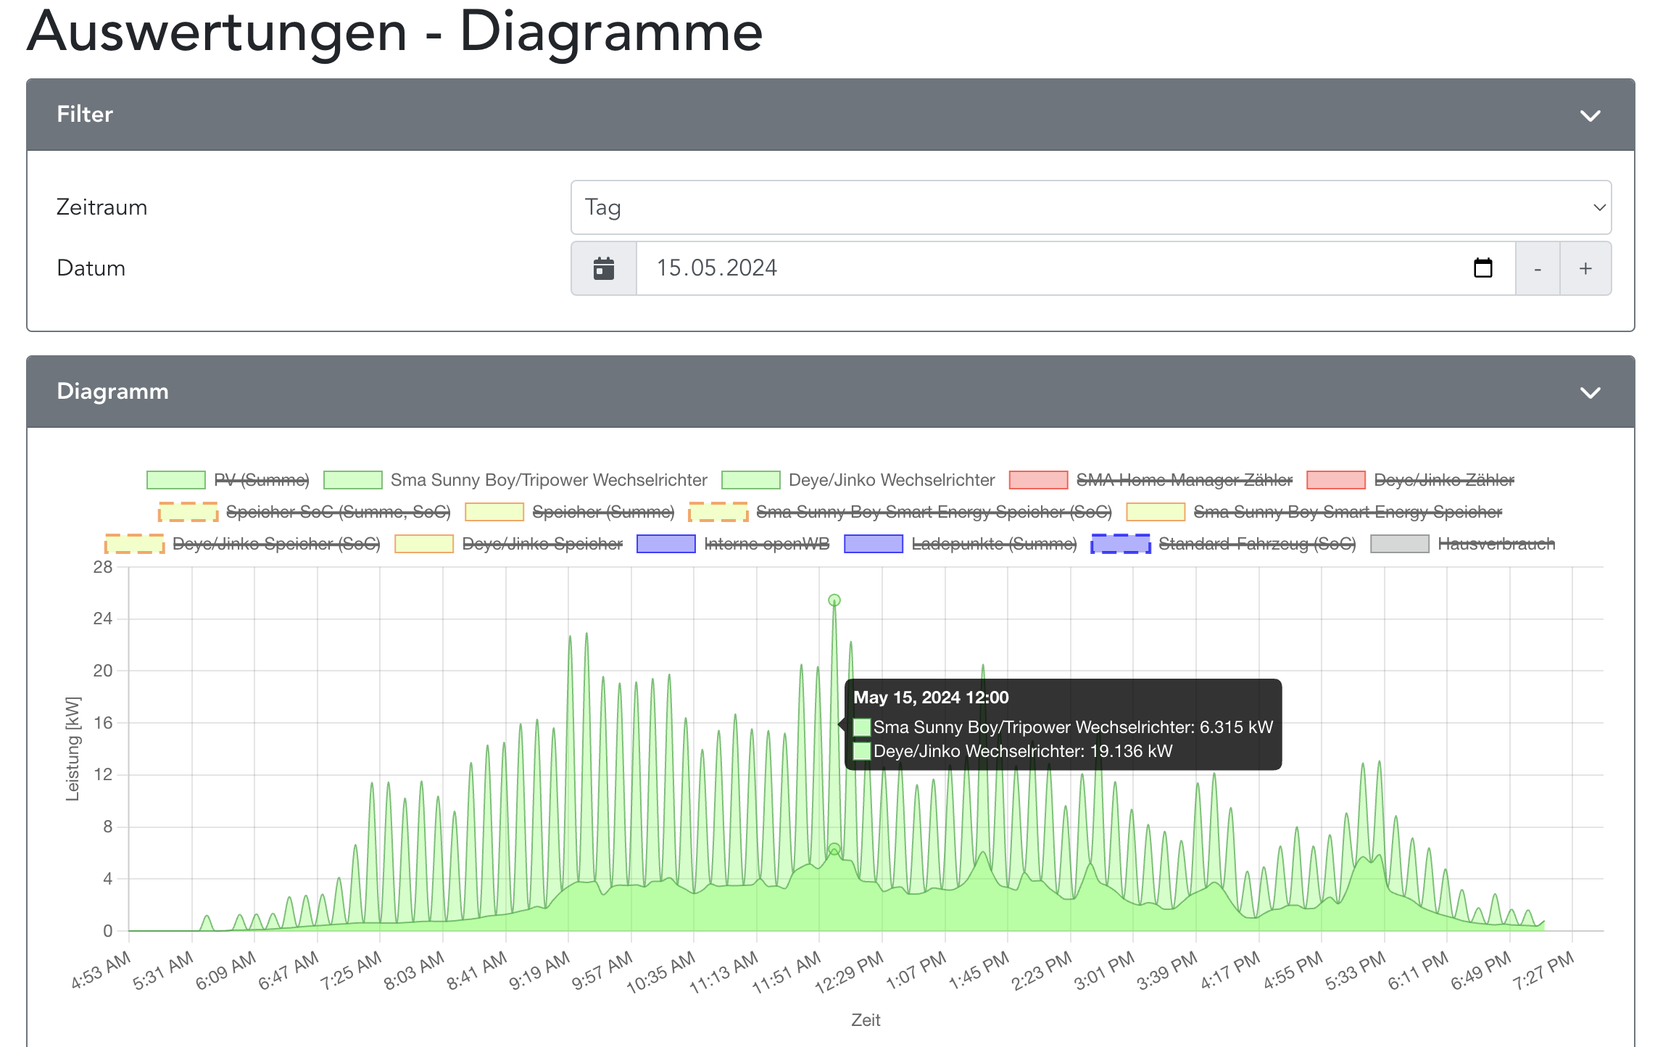The height and width of the screenshot is (1047, 1663).
Task: Collapse the Diagramm panel chevron
Action: coord(1590,393)
